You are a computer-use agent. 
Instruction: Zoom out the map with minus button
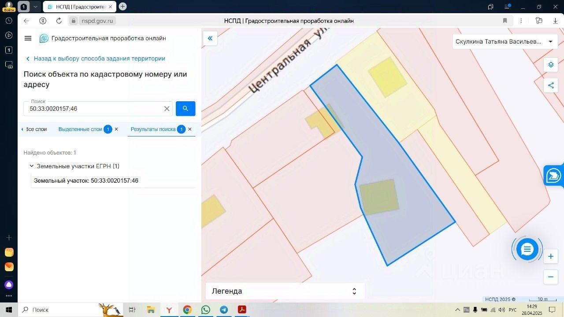(x=551, y=277)
